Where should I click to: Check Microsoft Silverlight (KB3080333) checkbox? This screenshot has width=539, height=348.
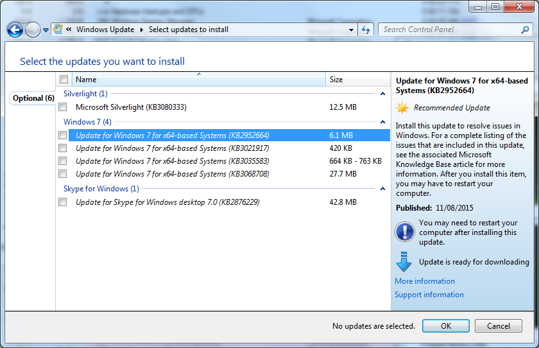point(63,107)
